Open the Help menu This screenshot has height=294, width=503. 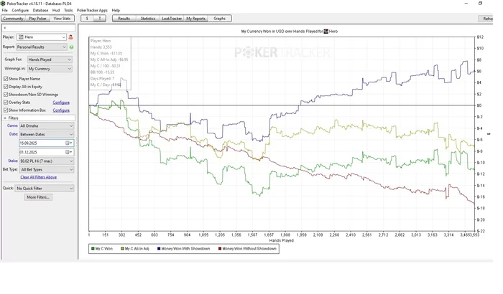[x=116, y=10]
